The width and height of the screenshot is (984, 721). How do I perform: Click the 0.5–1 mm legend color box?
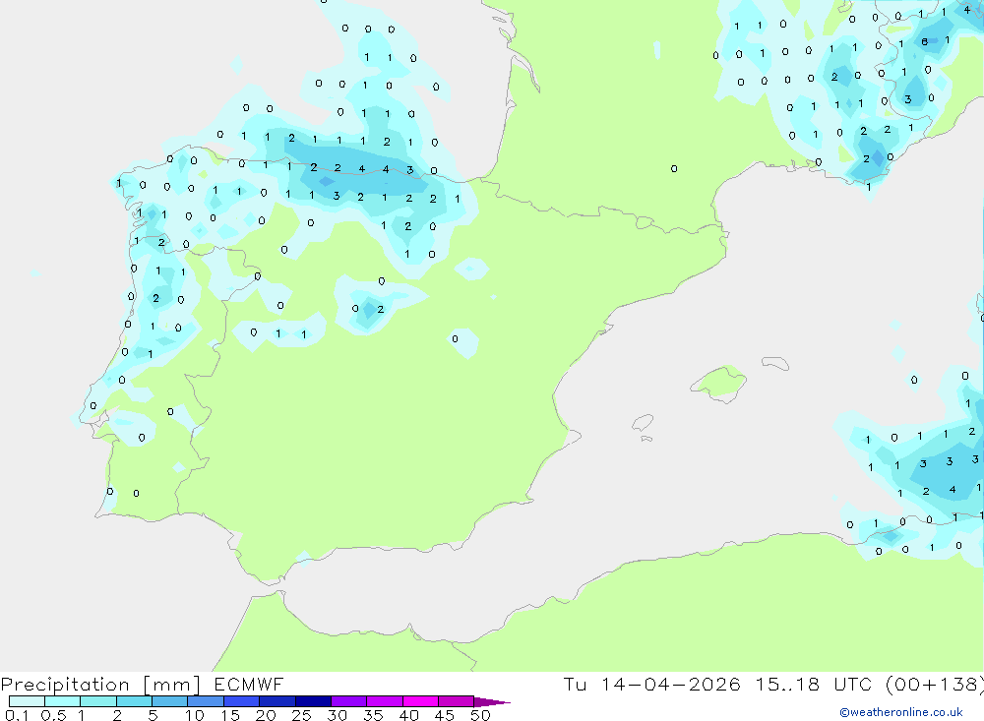click(x=62, y=701)
